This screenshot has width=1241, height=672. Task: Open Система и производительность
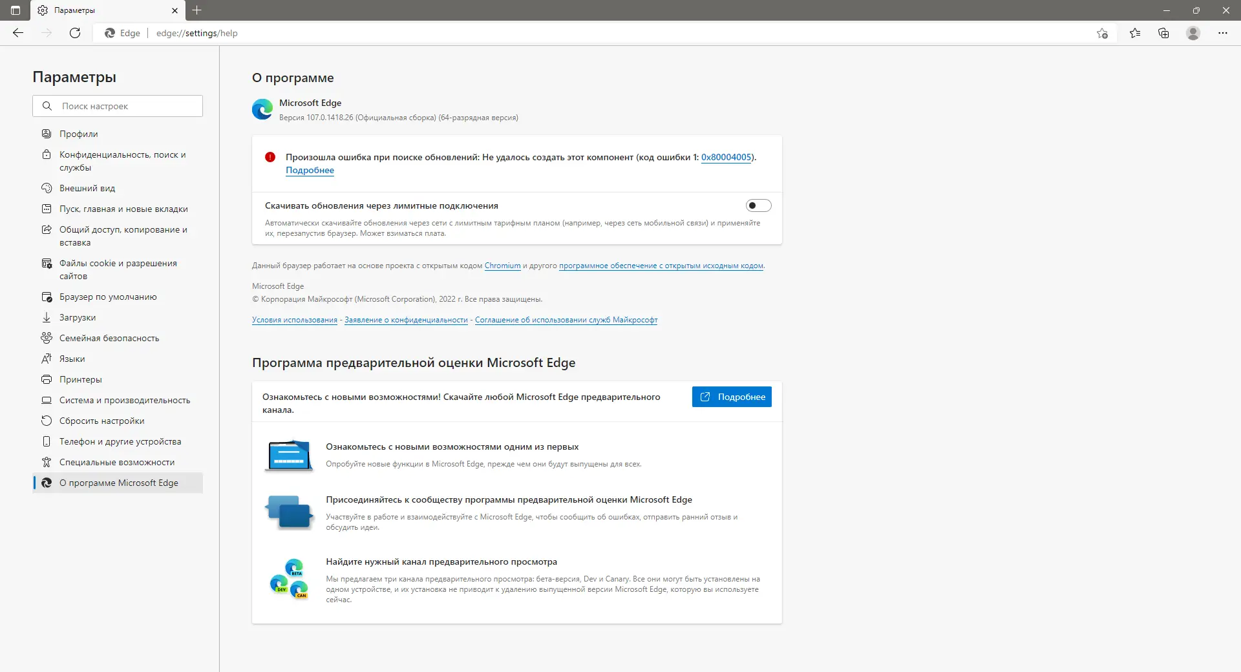pos(118,400)
